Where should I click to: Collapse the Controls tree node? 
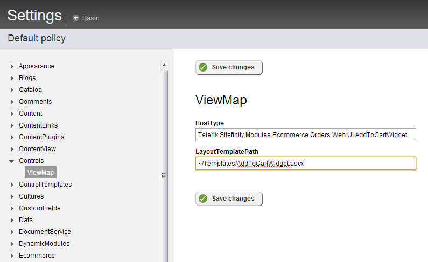[x=12, y=161]
